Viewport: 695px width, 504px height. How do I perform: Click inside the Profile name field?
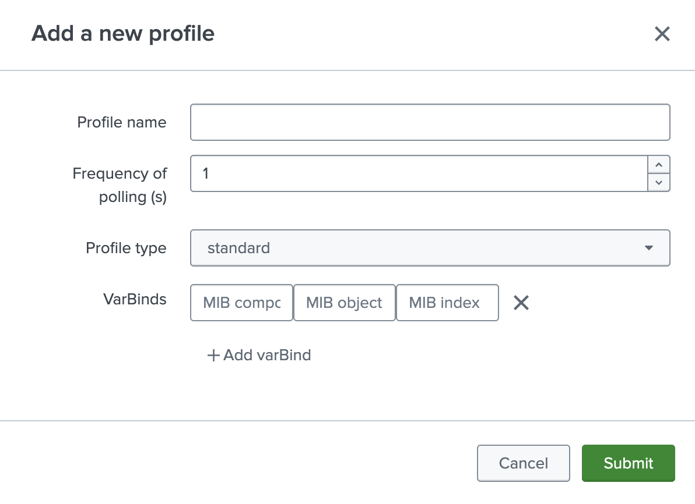click(430, 122)
